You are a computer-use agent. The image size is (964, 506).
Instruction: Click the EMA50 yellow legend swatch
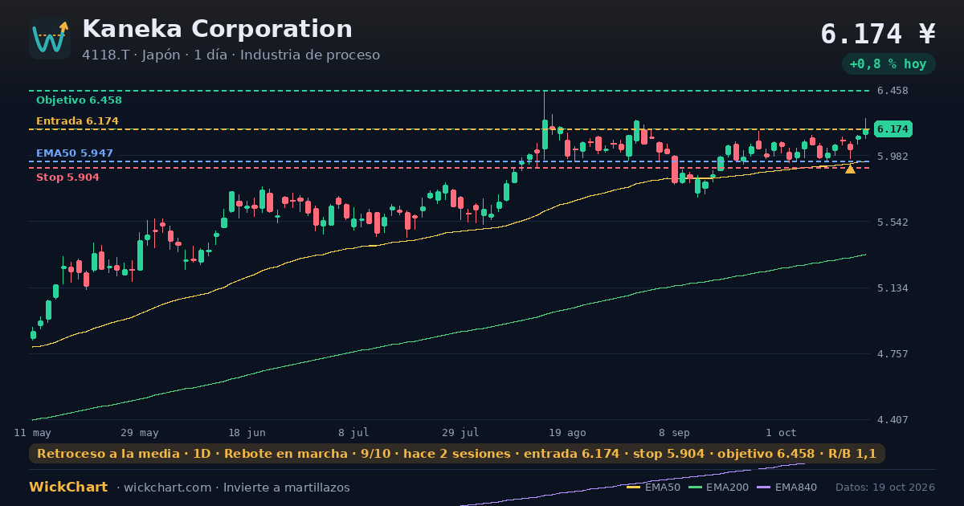(633, 488)
